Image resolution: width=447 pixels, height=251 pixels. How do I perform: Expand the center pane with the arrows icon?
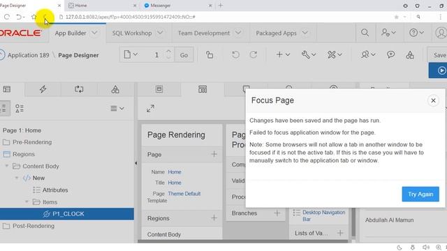coord(151,109)
